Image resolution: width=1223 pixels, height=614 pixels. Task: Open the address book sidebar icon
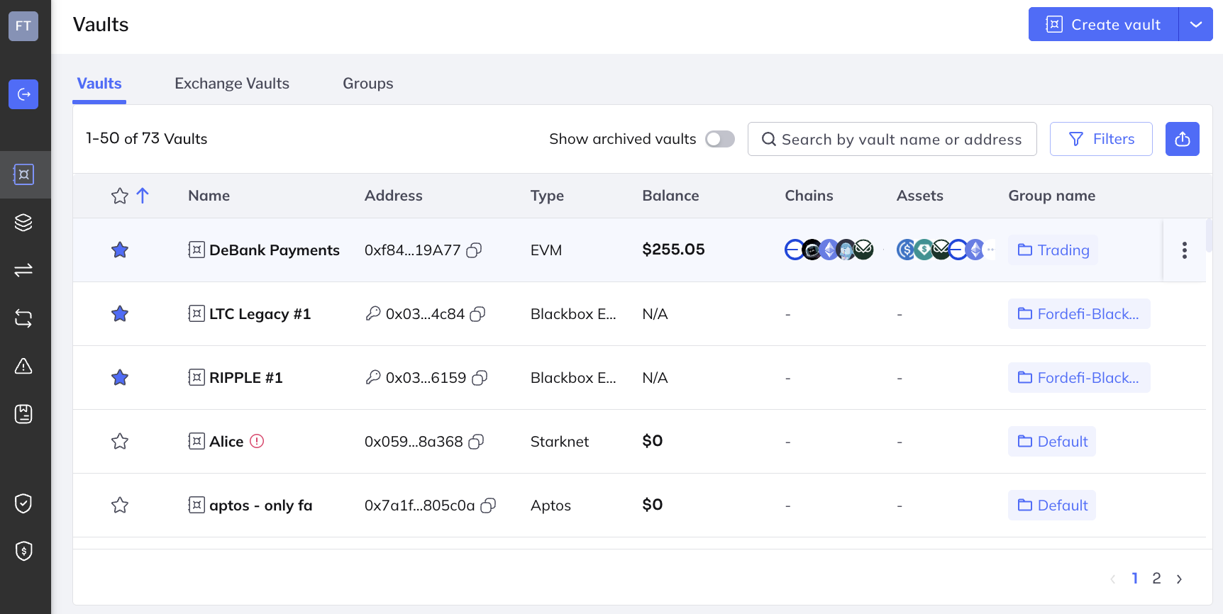(23, 414)
